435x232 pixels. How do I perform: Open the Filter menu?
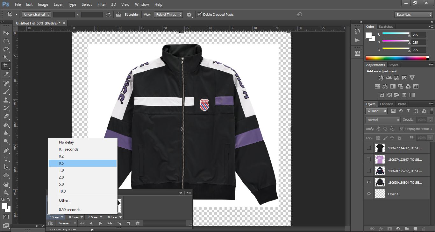click(102, 4)
